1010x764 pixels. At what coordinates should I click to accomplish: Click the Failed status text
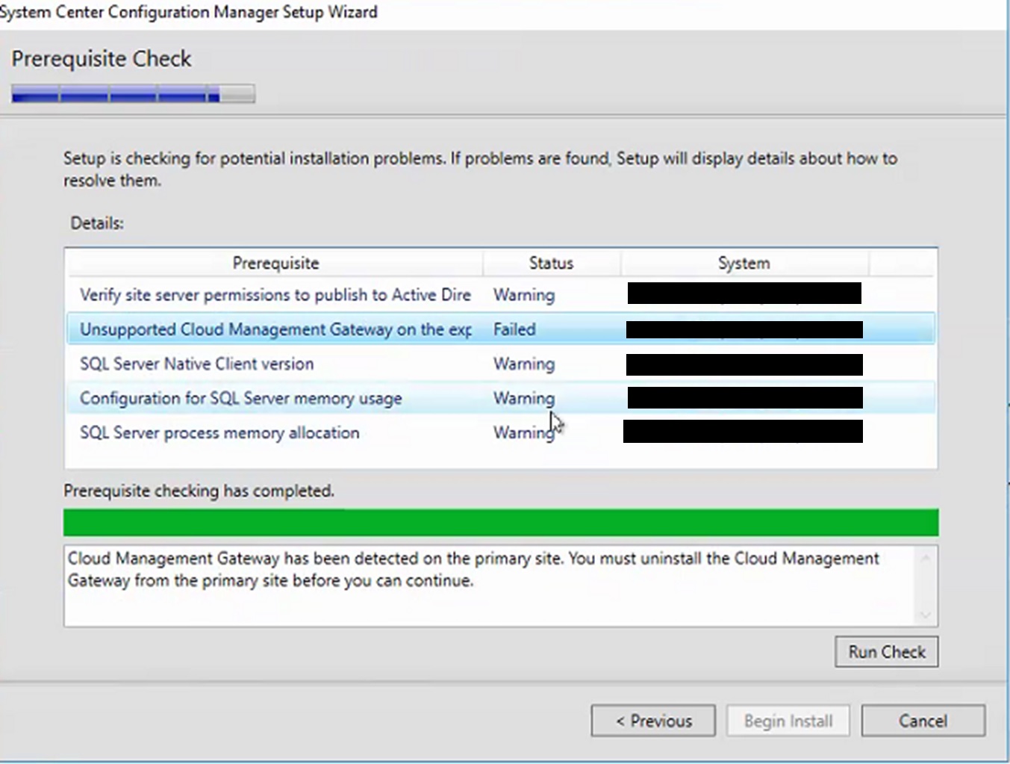(514, 329)
